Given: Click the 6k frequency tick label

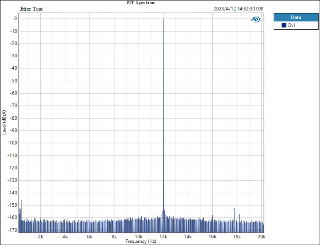Looking at the screenshot, I should click(x=90, y=236).
